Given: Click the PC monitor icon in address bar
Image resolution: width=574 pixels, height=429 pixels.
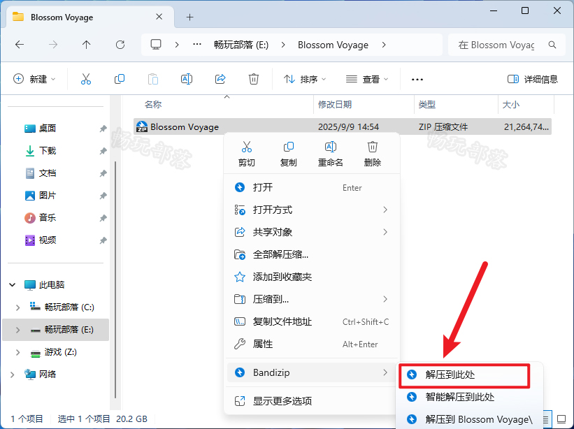Looking at the screenshot, I should [156, 45].
